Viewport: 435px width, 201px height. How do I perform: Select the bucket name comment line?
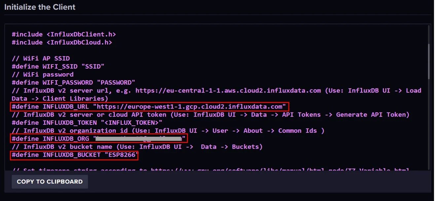137,147
